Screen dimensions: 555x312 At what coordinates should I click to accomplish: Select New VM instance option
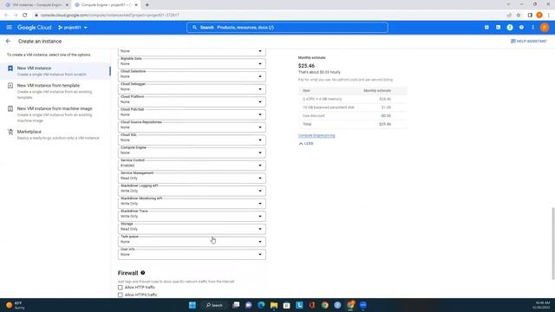pos(55,71)
